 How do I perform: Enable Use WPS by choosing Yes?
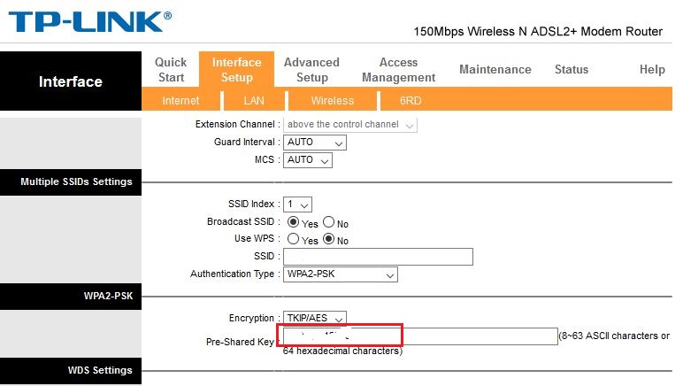click(x=294, y=240)
